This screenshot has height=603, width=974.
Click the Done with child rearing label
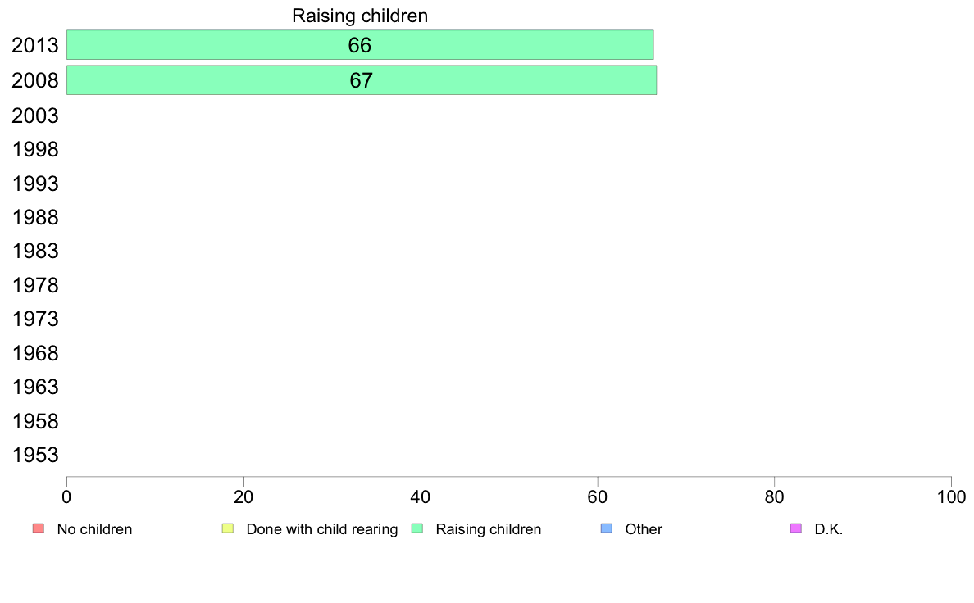[321, 529]
